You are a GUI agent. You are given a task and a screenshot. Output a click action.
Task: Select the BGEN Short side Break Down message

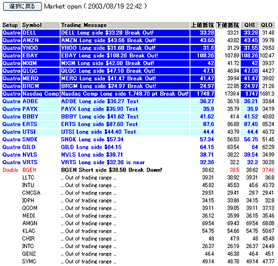pos(112,170)
